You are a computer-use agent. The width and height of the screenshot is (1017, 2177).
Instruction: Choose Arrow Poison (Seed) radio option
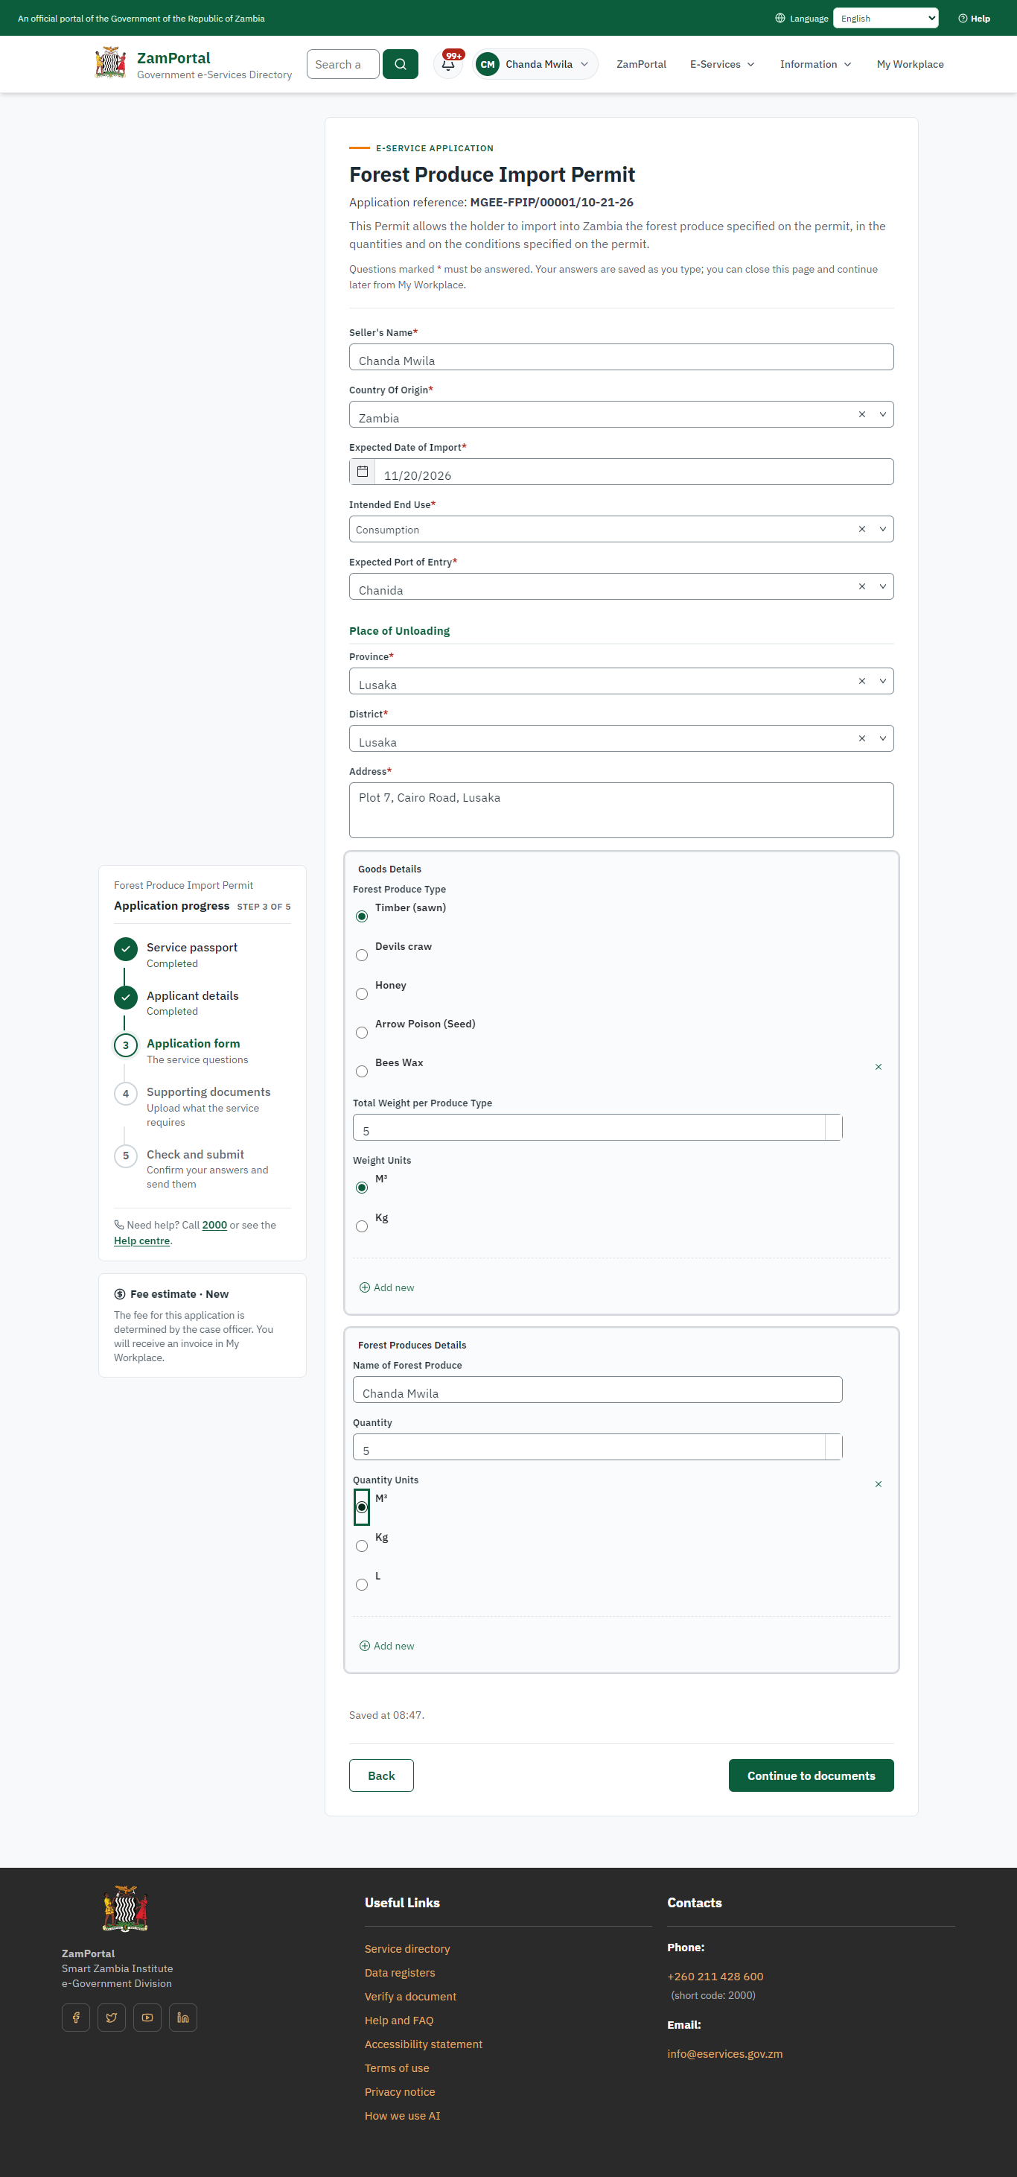(x=362, y=1033)
